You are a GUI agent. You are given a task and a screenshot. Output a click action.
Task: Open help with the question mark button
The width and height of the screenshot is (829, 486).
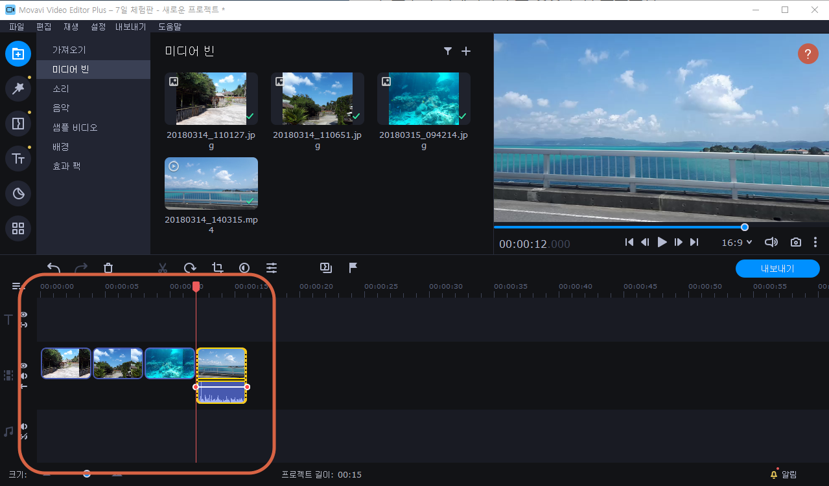[808, 54]
